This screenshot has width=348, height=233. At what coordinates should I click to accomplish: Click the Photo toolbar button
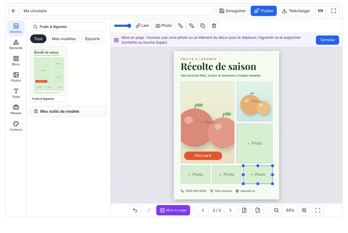coord(164,26)
